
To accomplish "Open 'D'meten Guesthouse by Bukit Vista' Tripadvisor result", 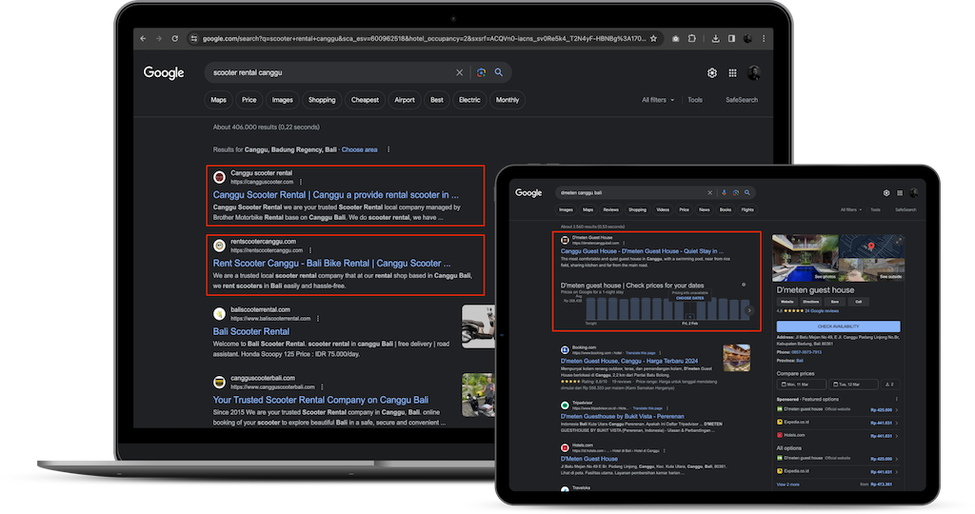I will tap(623, 416).
